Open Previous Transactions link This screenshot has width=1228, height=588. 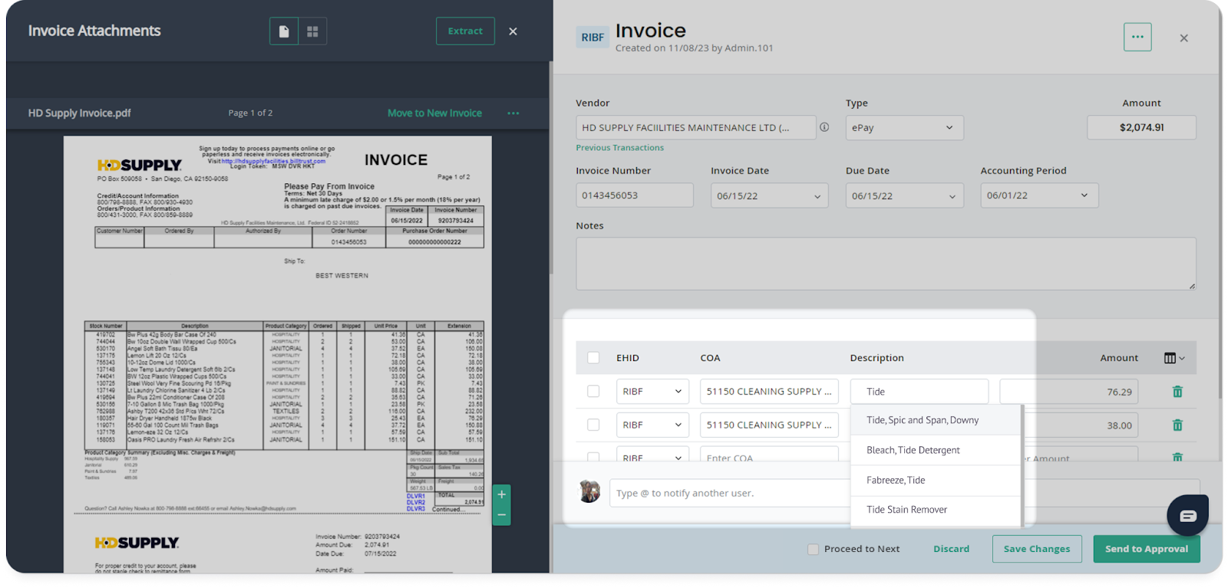619,148
